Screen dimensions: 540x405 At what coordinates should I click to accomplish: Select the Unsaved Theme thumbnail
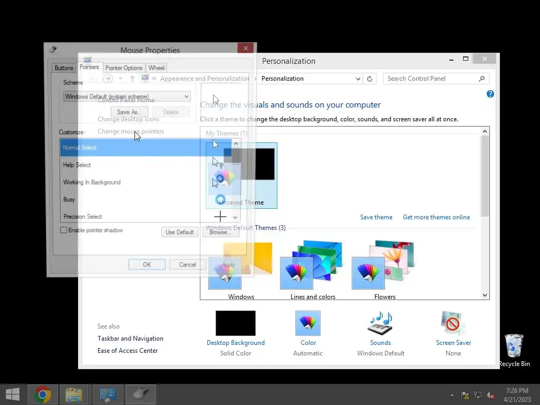point(242,176)
